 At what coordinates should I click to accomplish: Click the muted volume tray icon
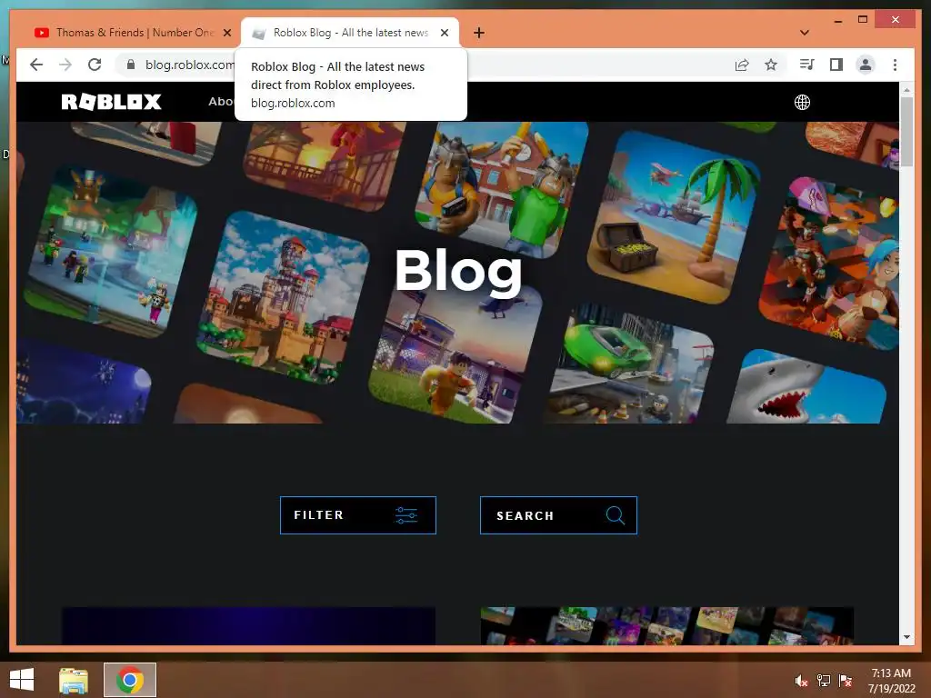coord(801,681)
